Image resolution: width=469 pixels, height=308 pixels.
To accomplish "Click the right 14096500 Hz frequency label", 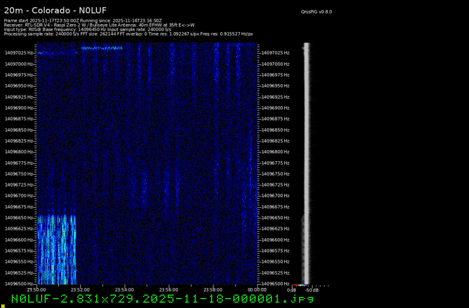I will (276, 284).
